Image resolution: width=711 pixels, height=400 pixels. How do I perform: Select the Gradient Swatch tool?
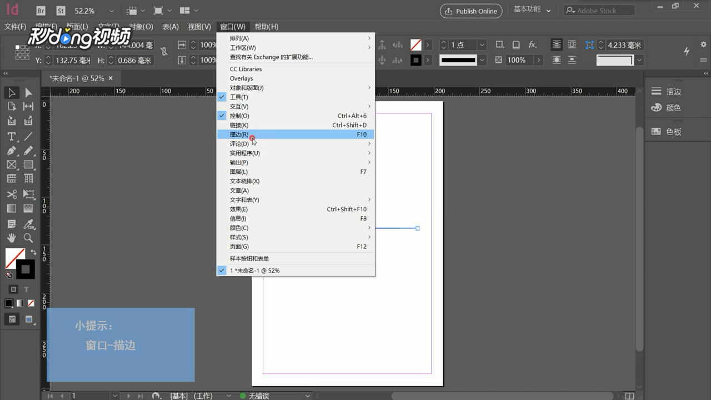point(11,209)
